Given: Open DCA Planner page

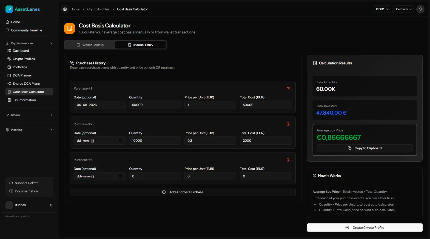Looking at the screenshot, I should pos(29,75).
